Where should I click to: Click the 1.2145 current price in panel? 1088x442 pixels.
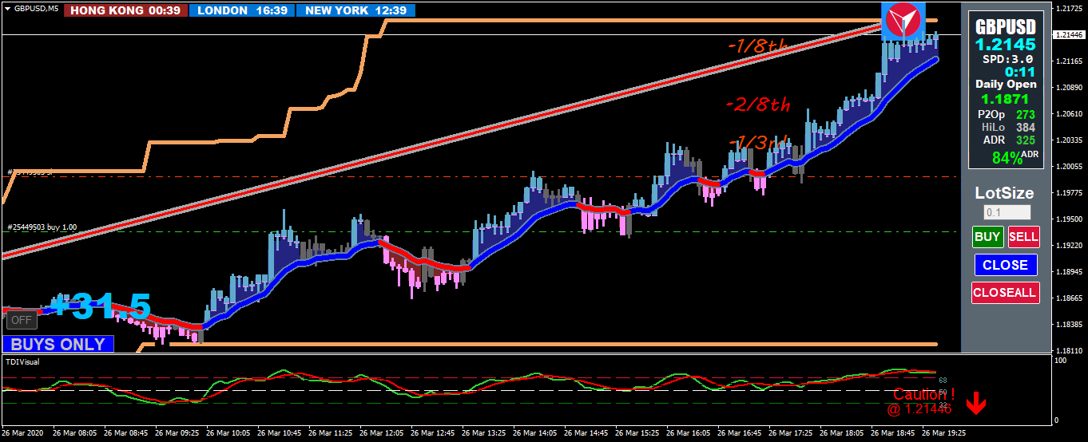pyautogui.click(x=1005, y=44)
